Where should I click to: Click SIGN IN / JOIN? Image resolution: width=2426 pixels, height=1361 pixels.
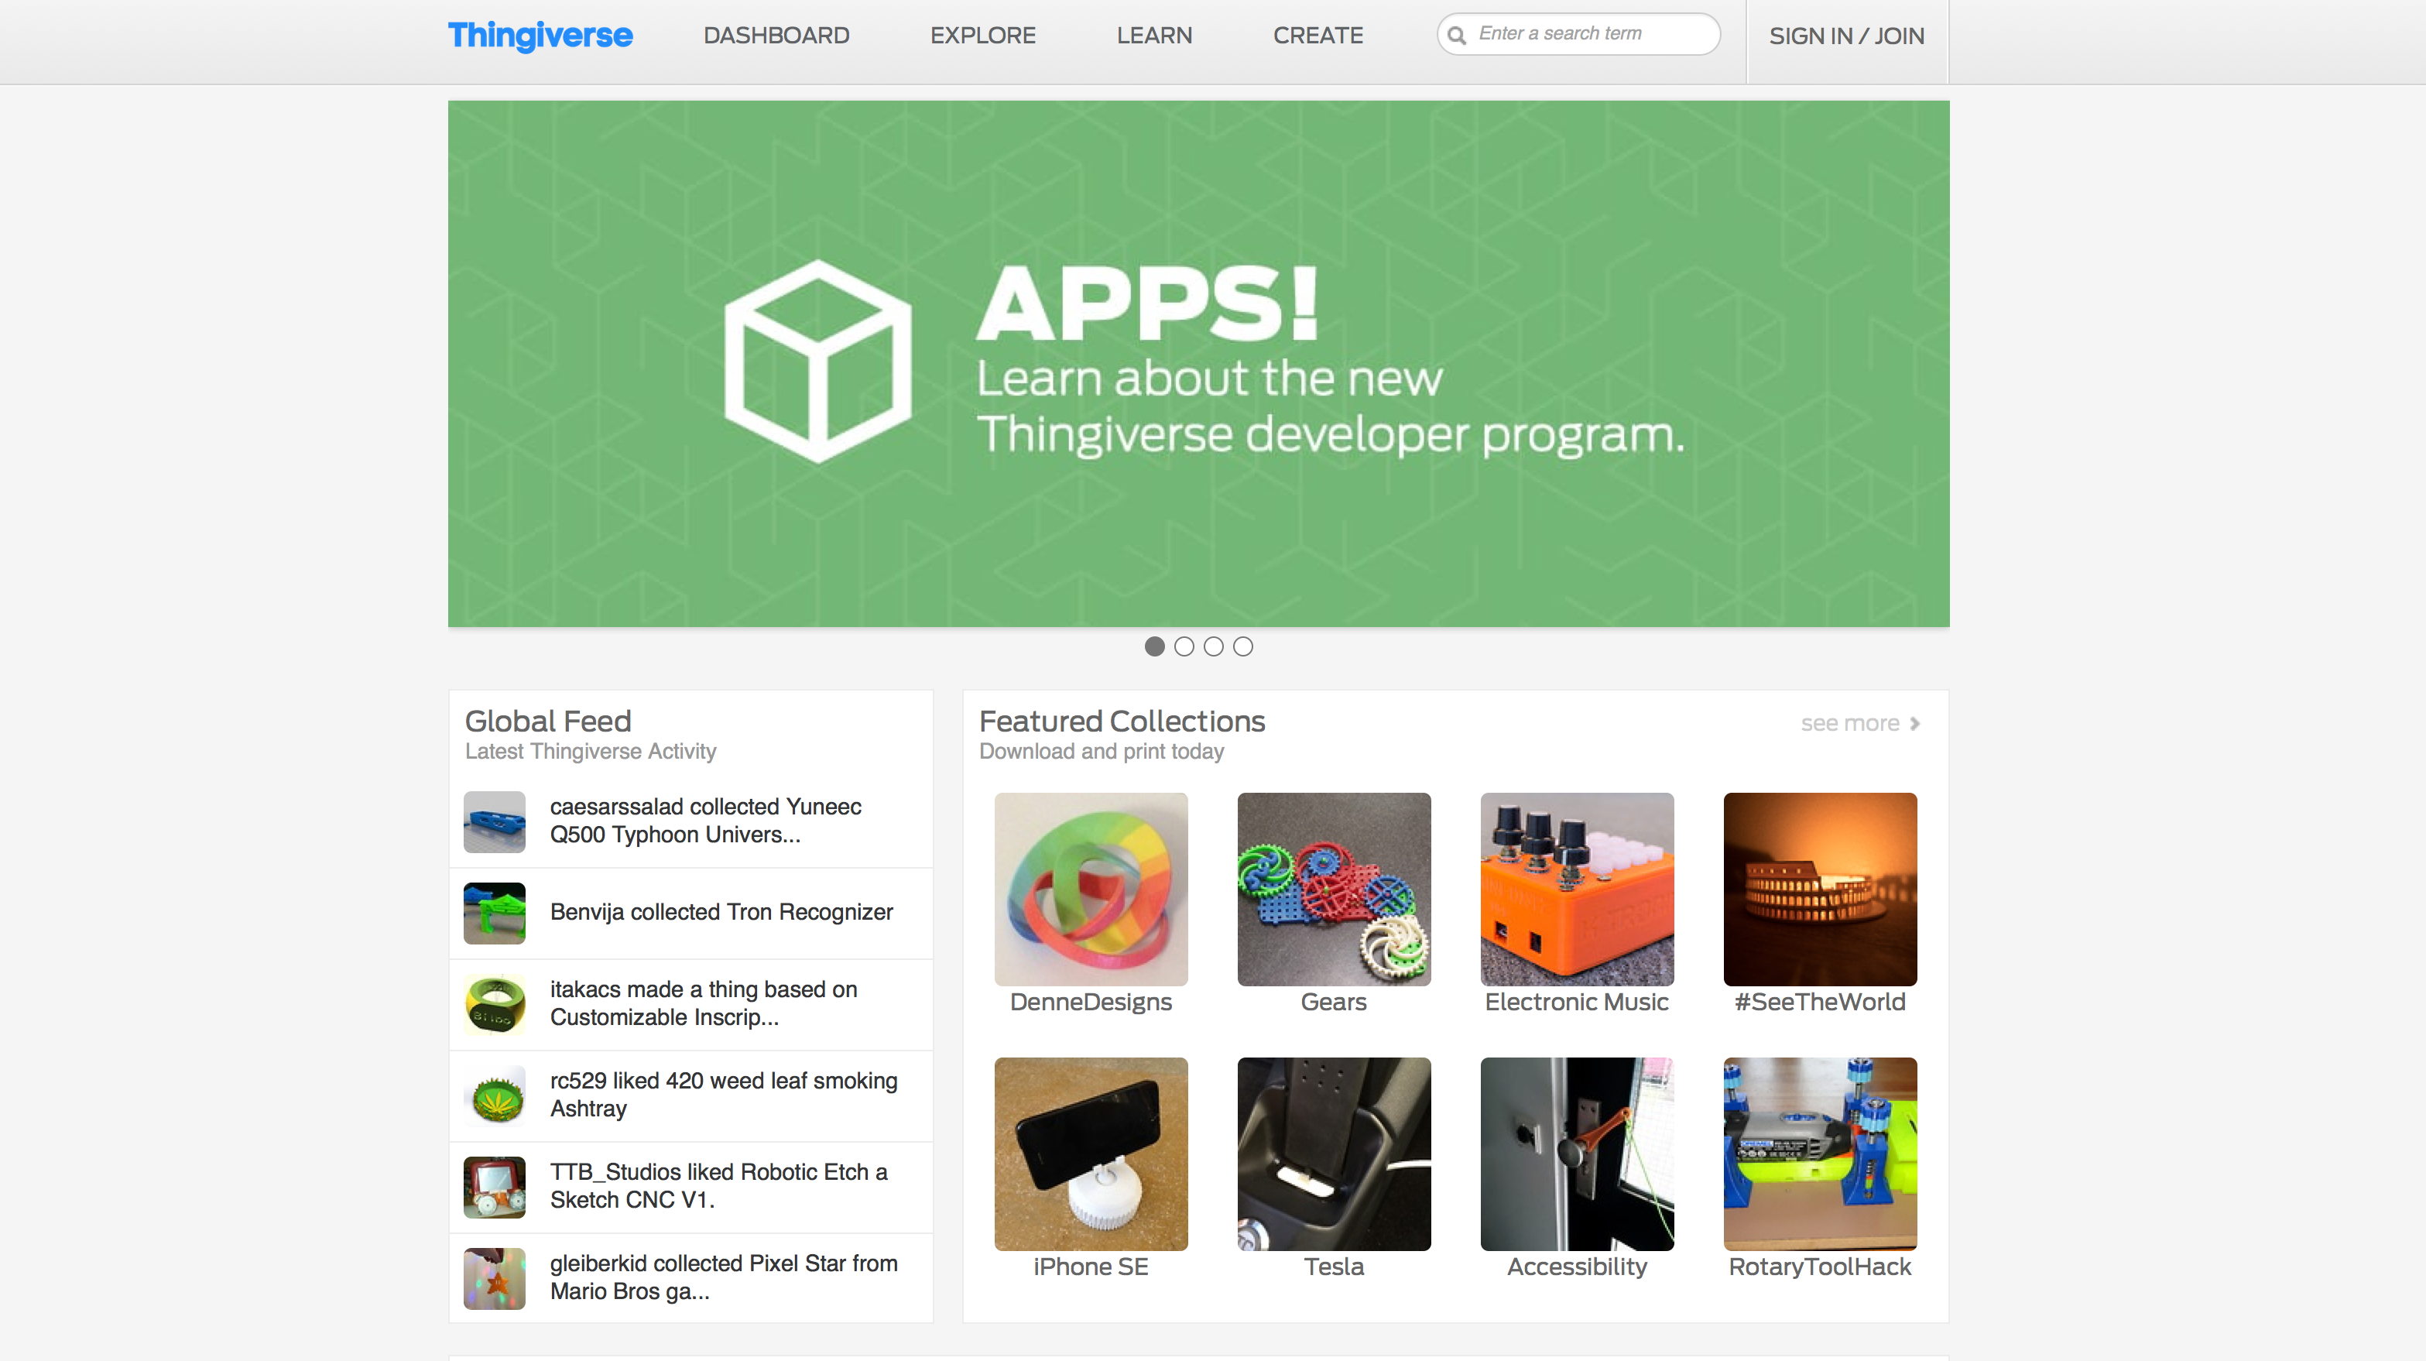pos(1847,36)
